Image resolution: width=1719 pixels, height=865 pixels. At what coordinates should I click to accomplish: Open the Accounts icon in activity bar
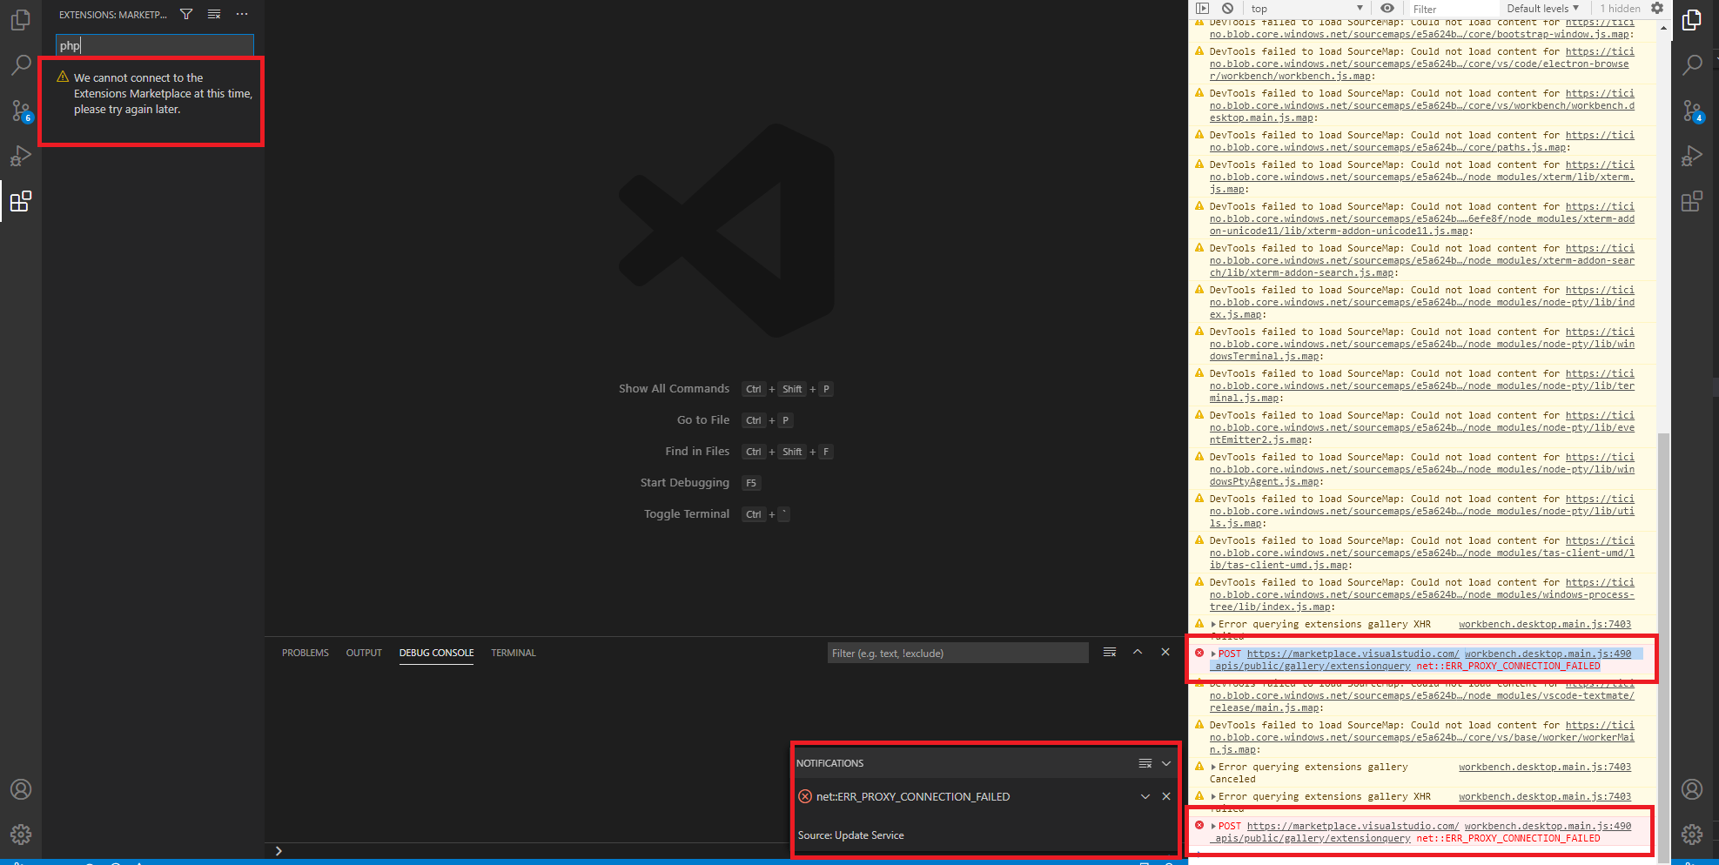pyautogui.click(x=21, y=789)
